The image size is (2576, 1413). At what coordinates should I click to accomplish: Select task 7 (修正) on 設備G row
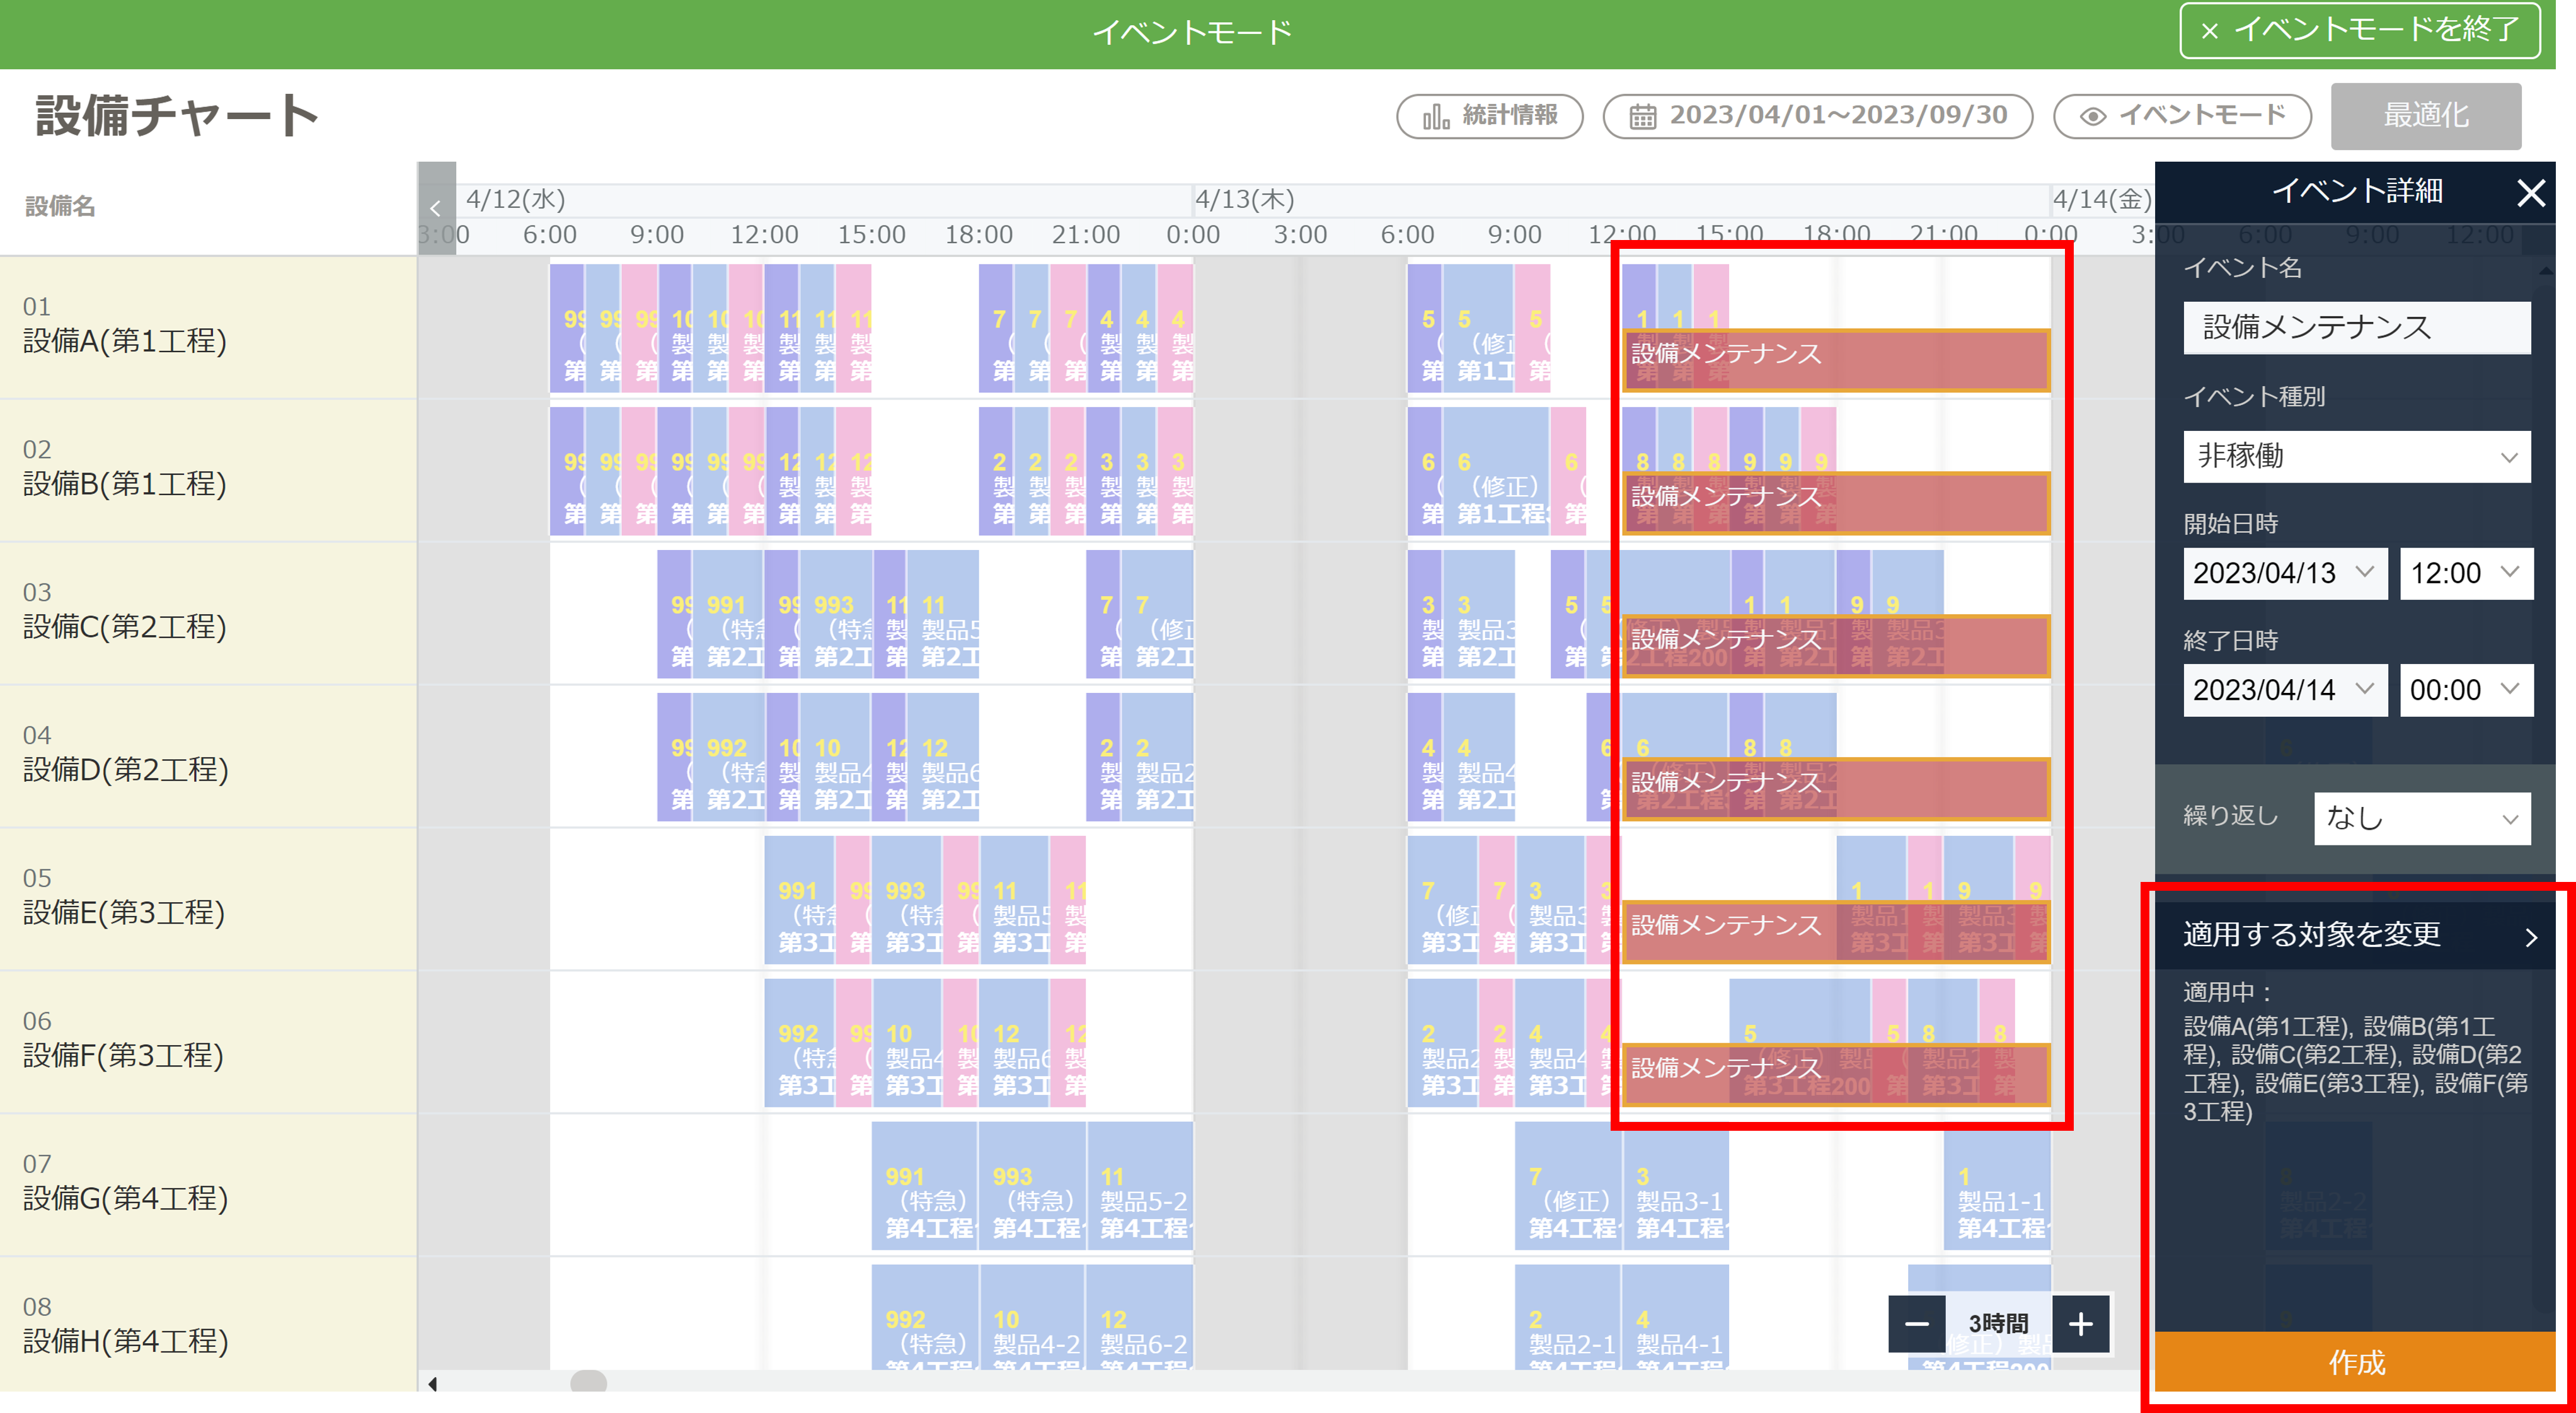point(1568,1186)
